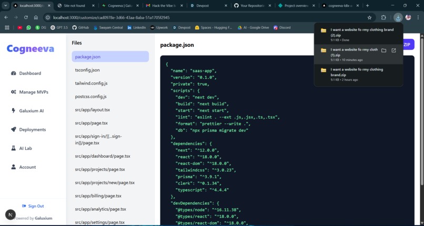Open the tab search dropdown arrow
The height and width of the screenshot is (226, 424).
(5, 5)
